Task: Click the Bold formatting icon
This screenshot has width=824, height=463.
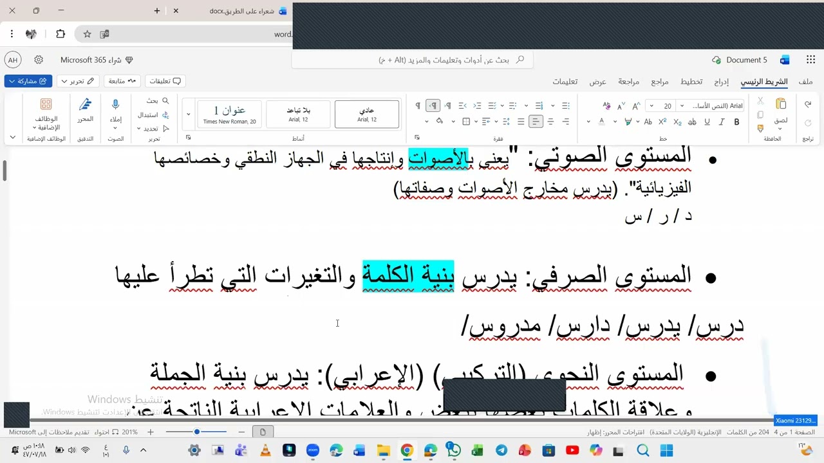Action: (x=736, y=122)
